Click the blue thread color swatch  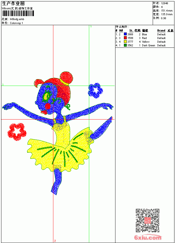[x=125, y=34]
